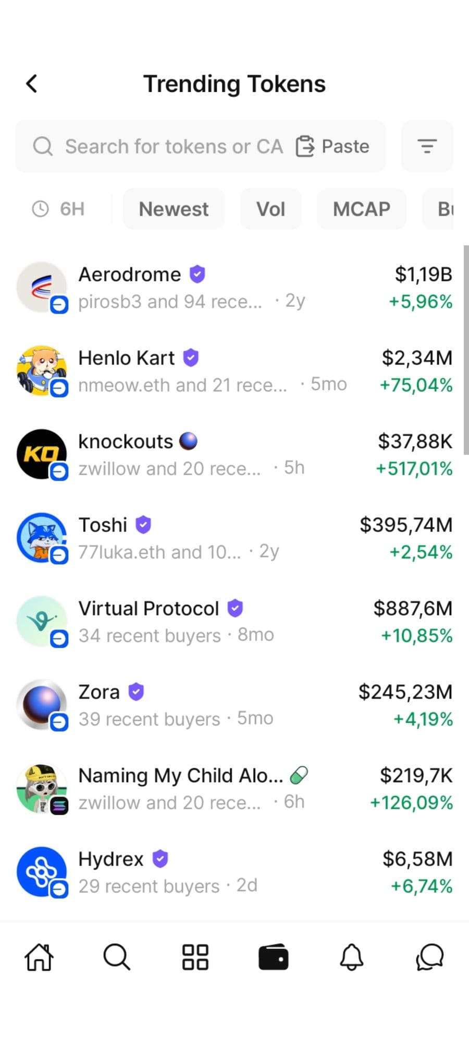469x1044 pixels.
Task: Open the filter settings icon
Action: click(x=427, y=146)
